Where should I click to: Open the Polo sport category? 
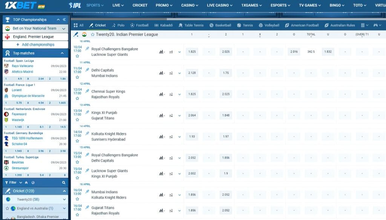(118, 25)
